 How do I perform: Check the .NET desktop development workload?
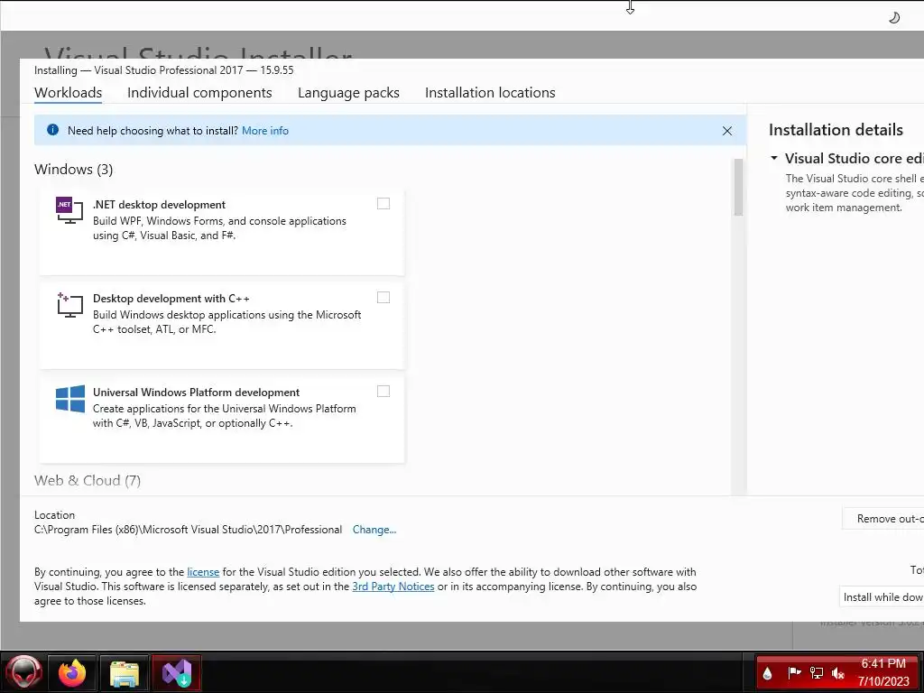click(x=383, y=204)
